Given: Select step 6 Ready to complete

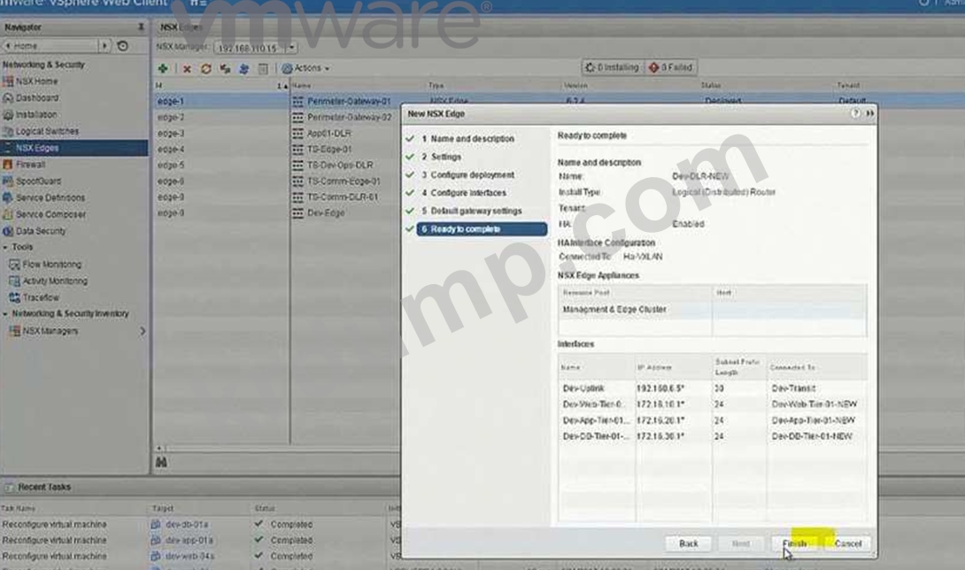Looking at the screenshot, I should tap(482, 229).
